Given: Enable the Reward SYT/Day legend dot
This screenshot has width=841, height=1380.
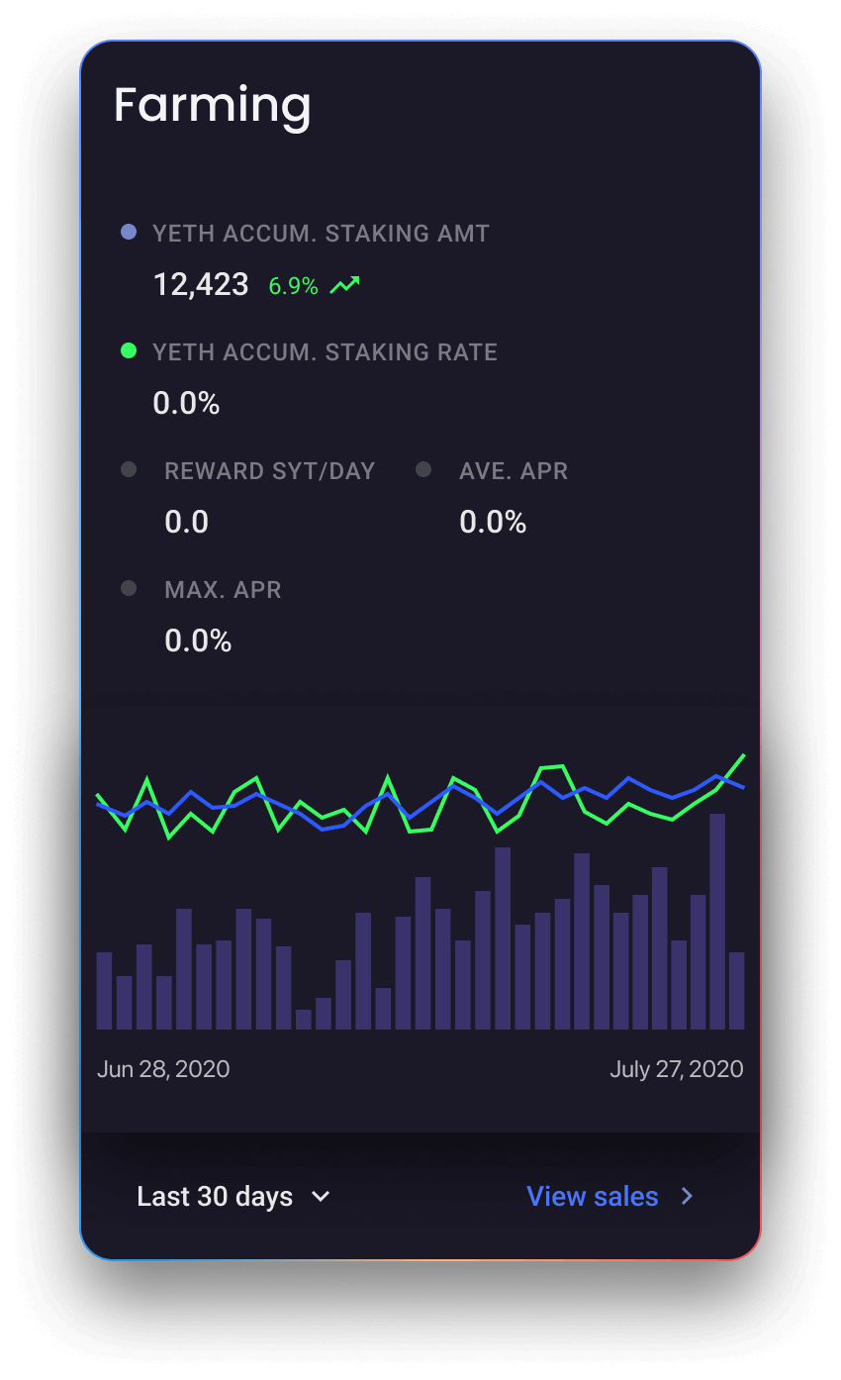Looking at the screenshot, I should [x=128, y=469].
